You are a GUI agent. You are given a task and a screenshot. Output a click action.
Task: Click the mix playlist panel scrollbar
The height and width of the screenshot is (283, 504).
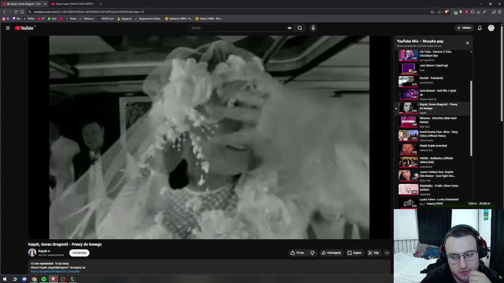(471, 119)
